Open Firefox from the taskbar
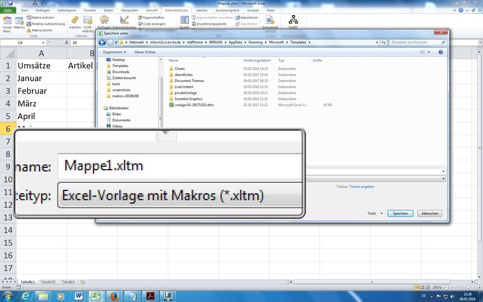483x302 pixels. click(114, 296)
